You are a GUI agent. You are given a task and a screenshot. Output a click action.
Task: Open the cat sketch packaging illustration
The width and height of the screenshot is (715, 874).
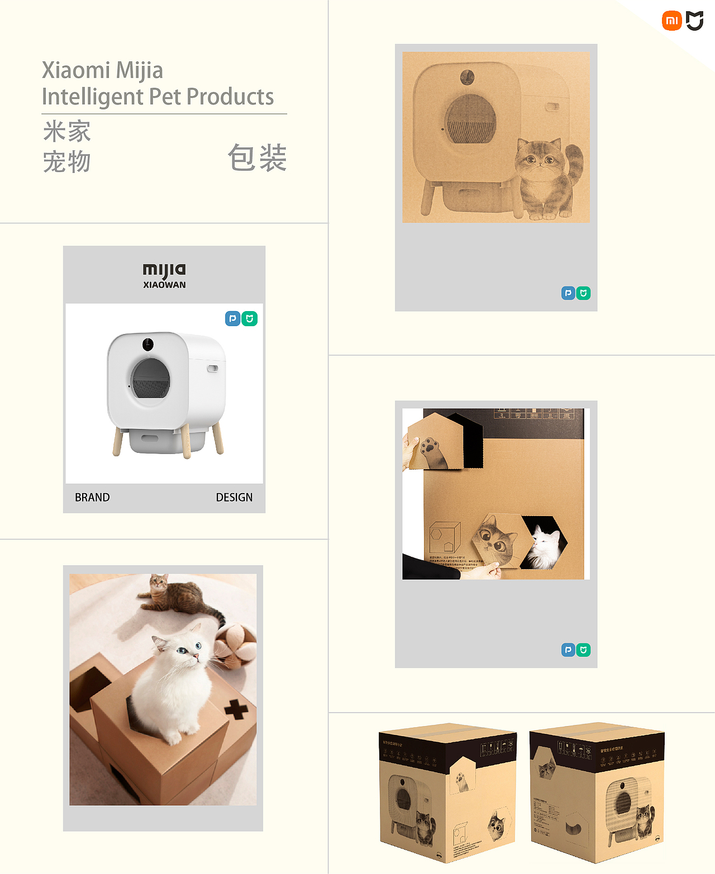click(x=496, y=137)
